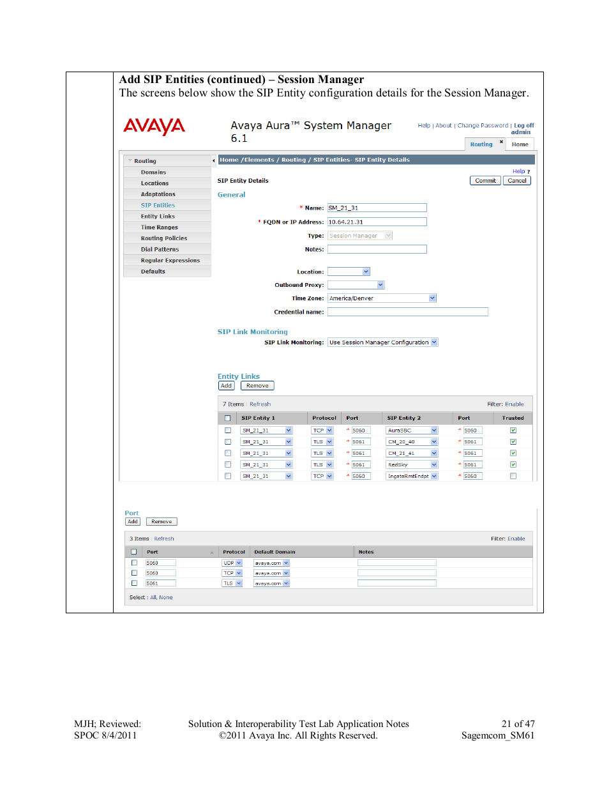609x789 pixels.
Task: Click the Help question mark icon
Action: [529, 172]
